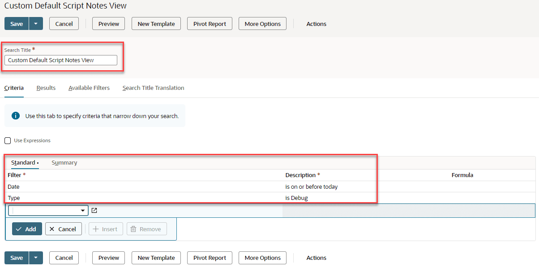Open the bottom Save dropdown arrow

(36, 258)
